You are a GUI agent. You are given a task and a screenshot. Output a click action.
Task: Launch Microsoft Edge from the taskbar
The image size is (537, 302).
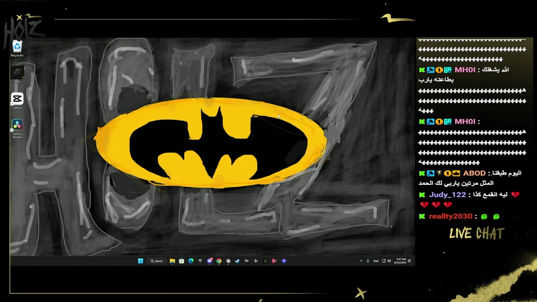point(191,261)
